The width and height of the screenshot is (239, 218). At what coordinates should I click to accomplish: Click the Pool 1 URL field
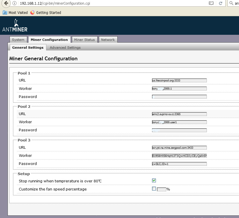[x=179, y=81]
